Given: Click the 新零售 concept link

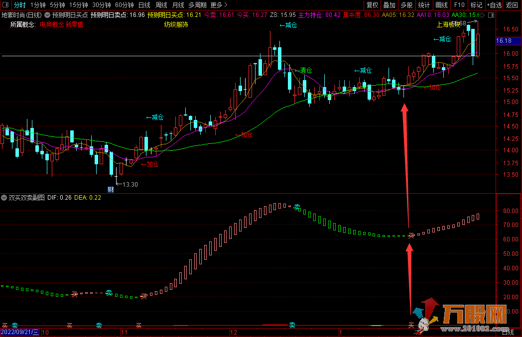Looking at the screenshot, I should 75,24.
